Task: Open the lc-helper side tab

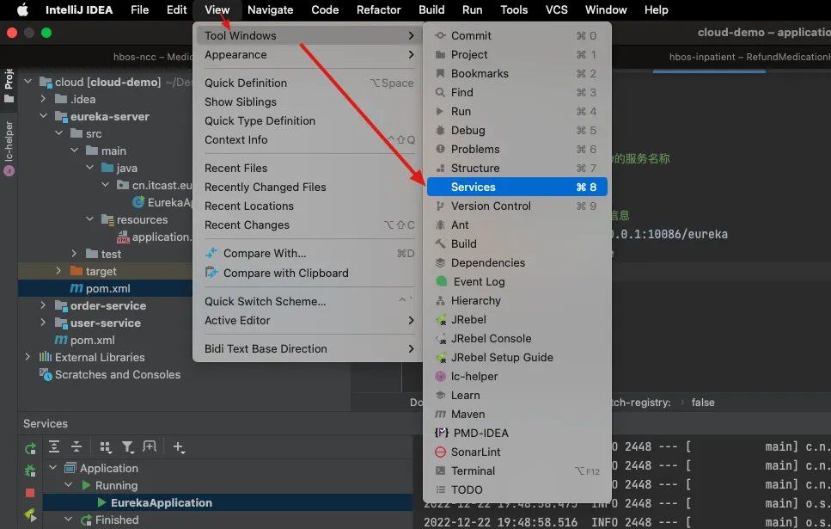Action: [9, 149]
